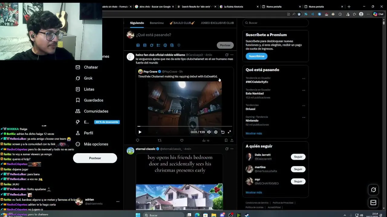Add a poll to the post
387x217 pixels.
click(x=158, y=45)
